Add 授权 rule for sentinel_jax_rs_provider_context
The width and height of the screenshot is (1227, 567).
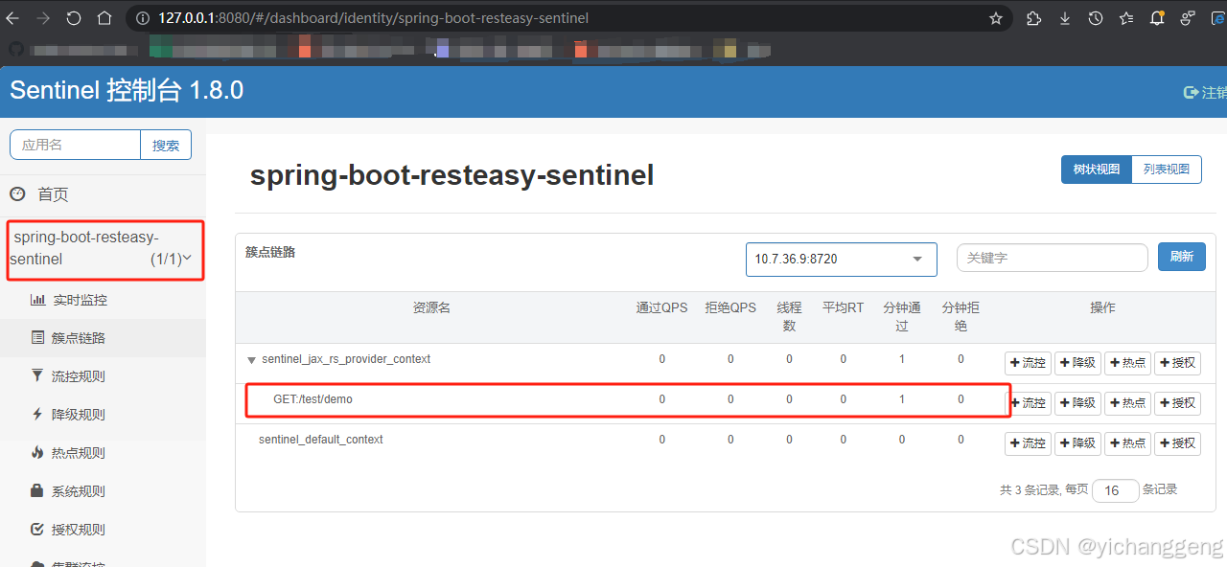pos(1177,363)
